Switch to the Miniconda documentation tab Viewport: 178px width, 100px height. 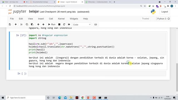(98, 2)
